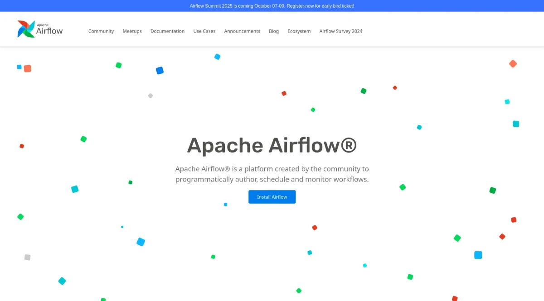Explore the Ecosystem page
This screenshot has height=301, width=544.
point(299,31)
